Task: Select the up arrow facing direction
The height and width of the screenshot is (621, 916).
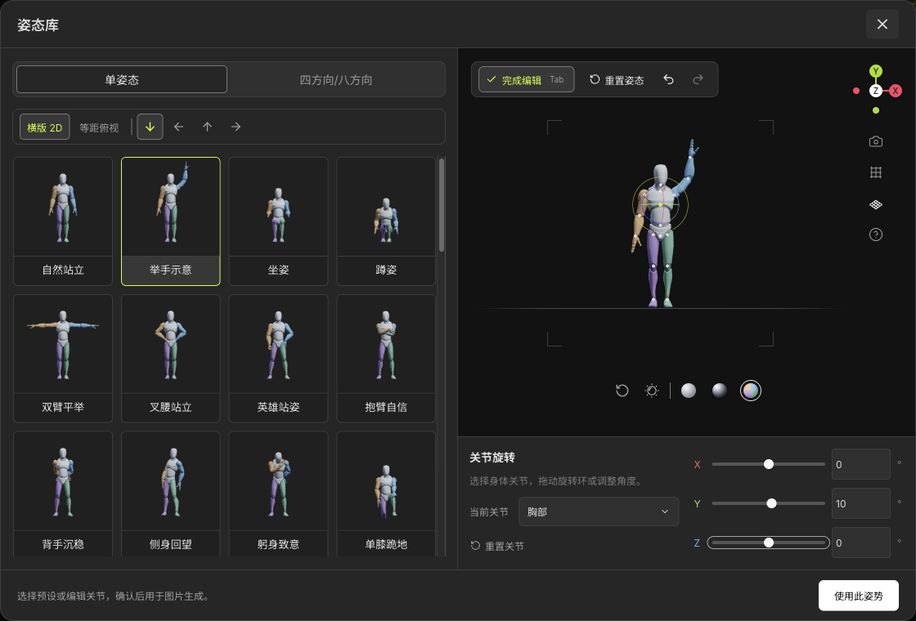Action: (208, 127)
